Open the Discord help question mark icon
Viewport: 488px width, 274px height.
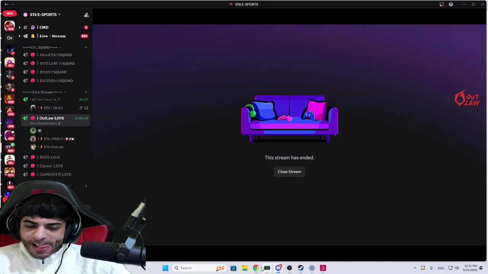tap(451, 4)
